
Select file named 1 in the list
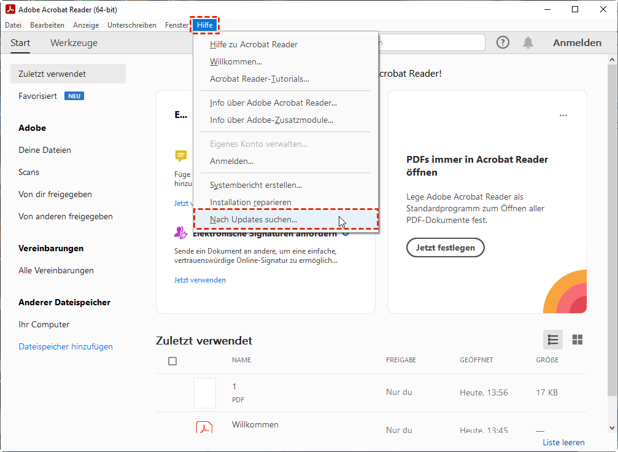point(234,386)
